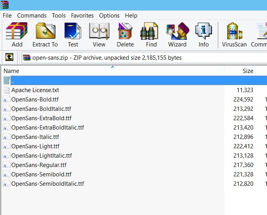Click the OpenSans-LightItalic.ttf font icon
The width and height of the screenshot is (267, 215).
click(x=7, y=156)
